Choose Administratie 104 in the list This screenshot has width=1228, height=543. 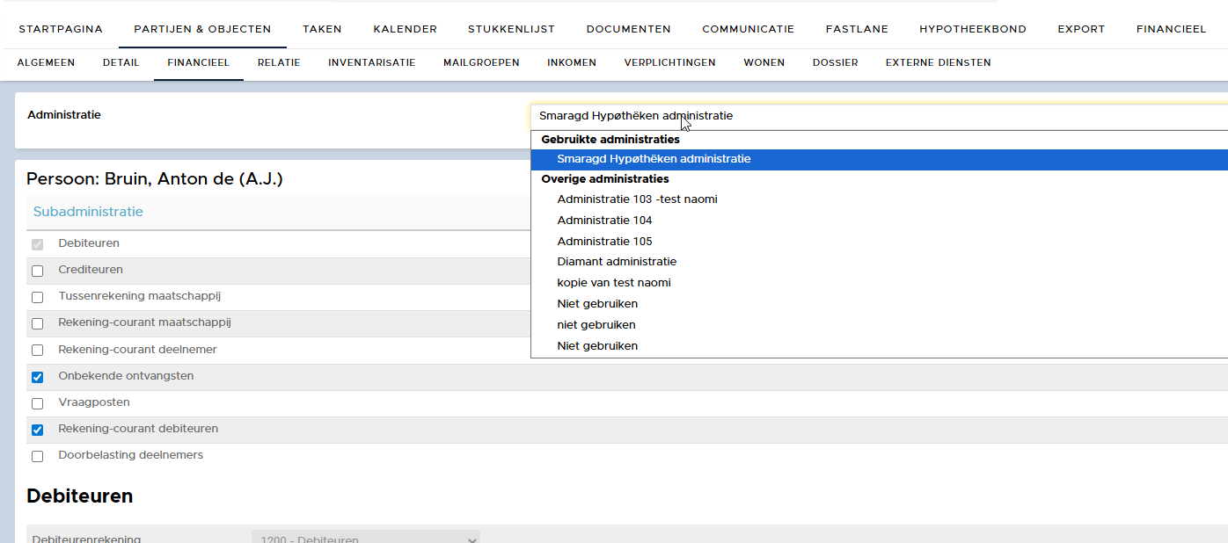(604, 221)
